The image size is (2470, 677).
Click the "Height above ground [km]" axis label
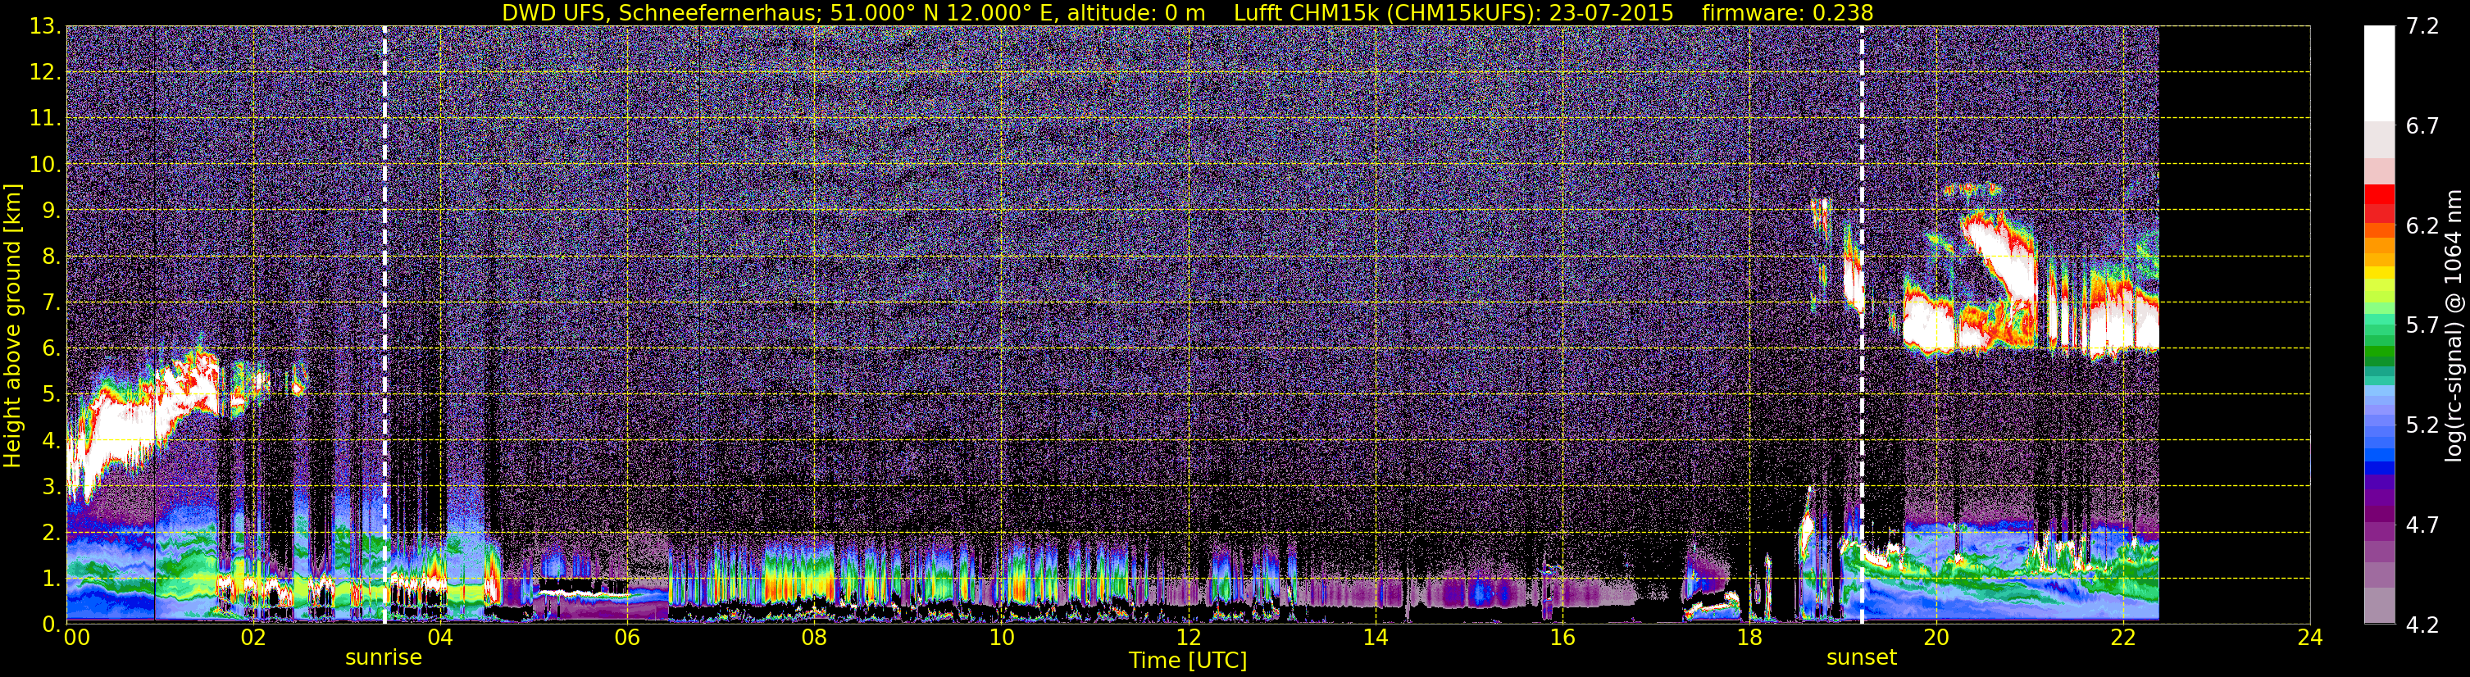point(12,325)
